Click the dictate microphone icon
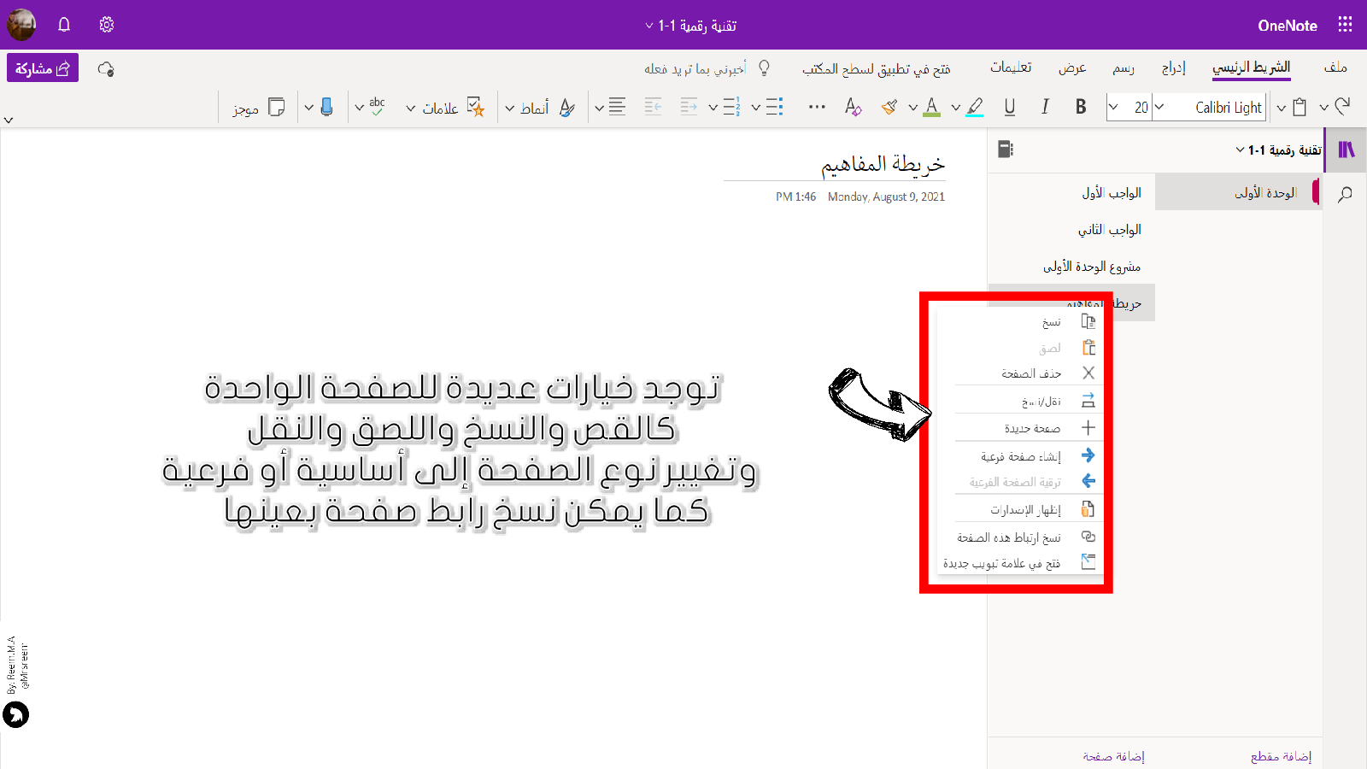 (x=326, y=107)
